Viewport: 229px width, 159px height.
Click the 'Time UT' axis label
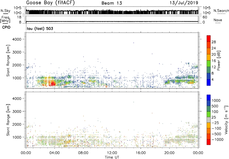coord(112,157)
